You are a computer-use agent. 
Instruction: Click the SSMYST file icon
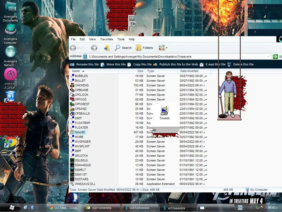click(x=72, y=174)
